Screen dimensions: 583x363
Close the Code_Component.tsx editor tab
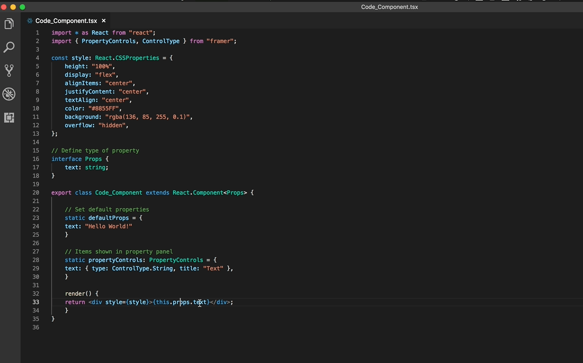104,21
